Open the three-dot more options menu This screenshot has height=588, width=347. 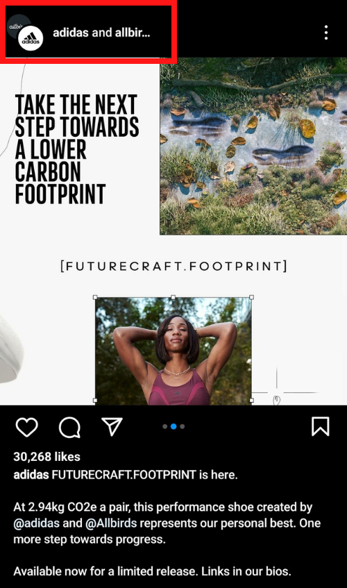coord(326,33)
